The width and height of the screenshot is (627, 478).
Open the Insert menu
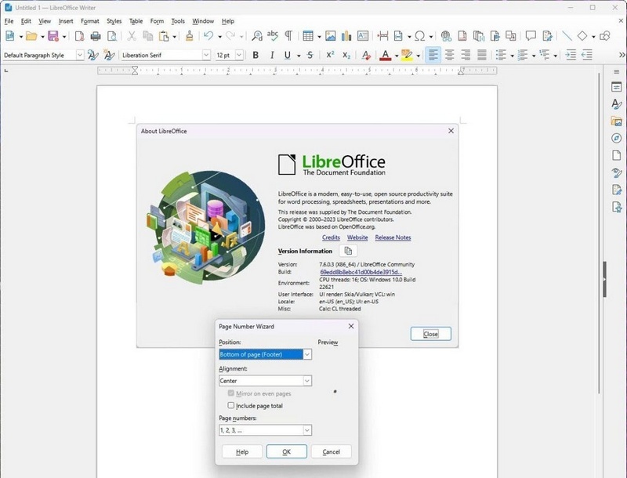(66, 21)
